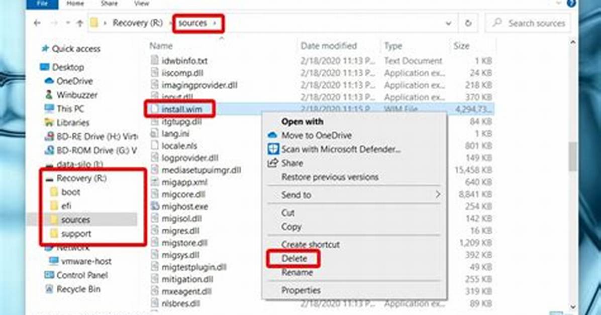
Task: Sort by Date modified column
Action: [x=329, y=46]
